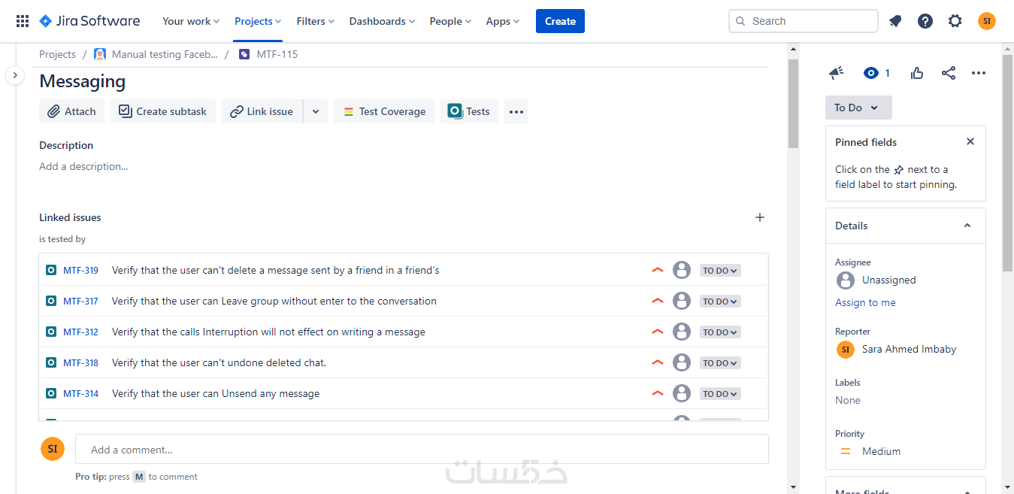Close the Pinned fields panel
Image resolution: width=1014 pixels, height=494 pixels.
pyautogui.click(x=970, y=141)
